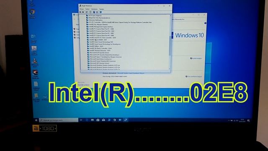Screen dimensions: 268x151
Task: Open the product key change link in System window
Action: point(193,76)
